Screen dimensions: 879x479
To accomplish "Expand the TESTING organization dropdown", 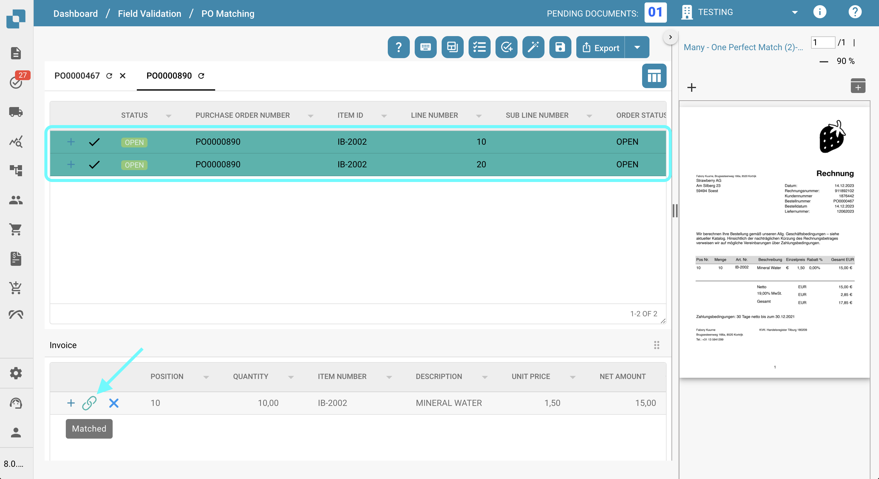I will [795, 13].
